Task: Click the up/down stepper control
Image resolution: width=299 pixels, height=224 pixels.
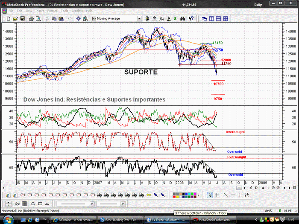Action: 8,204
